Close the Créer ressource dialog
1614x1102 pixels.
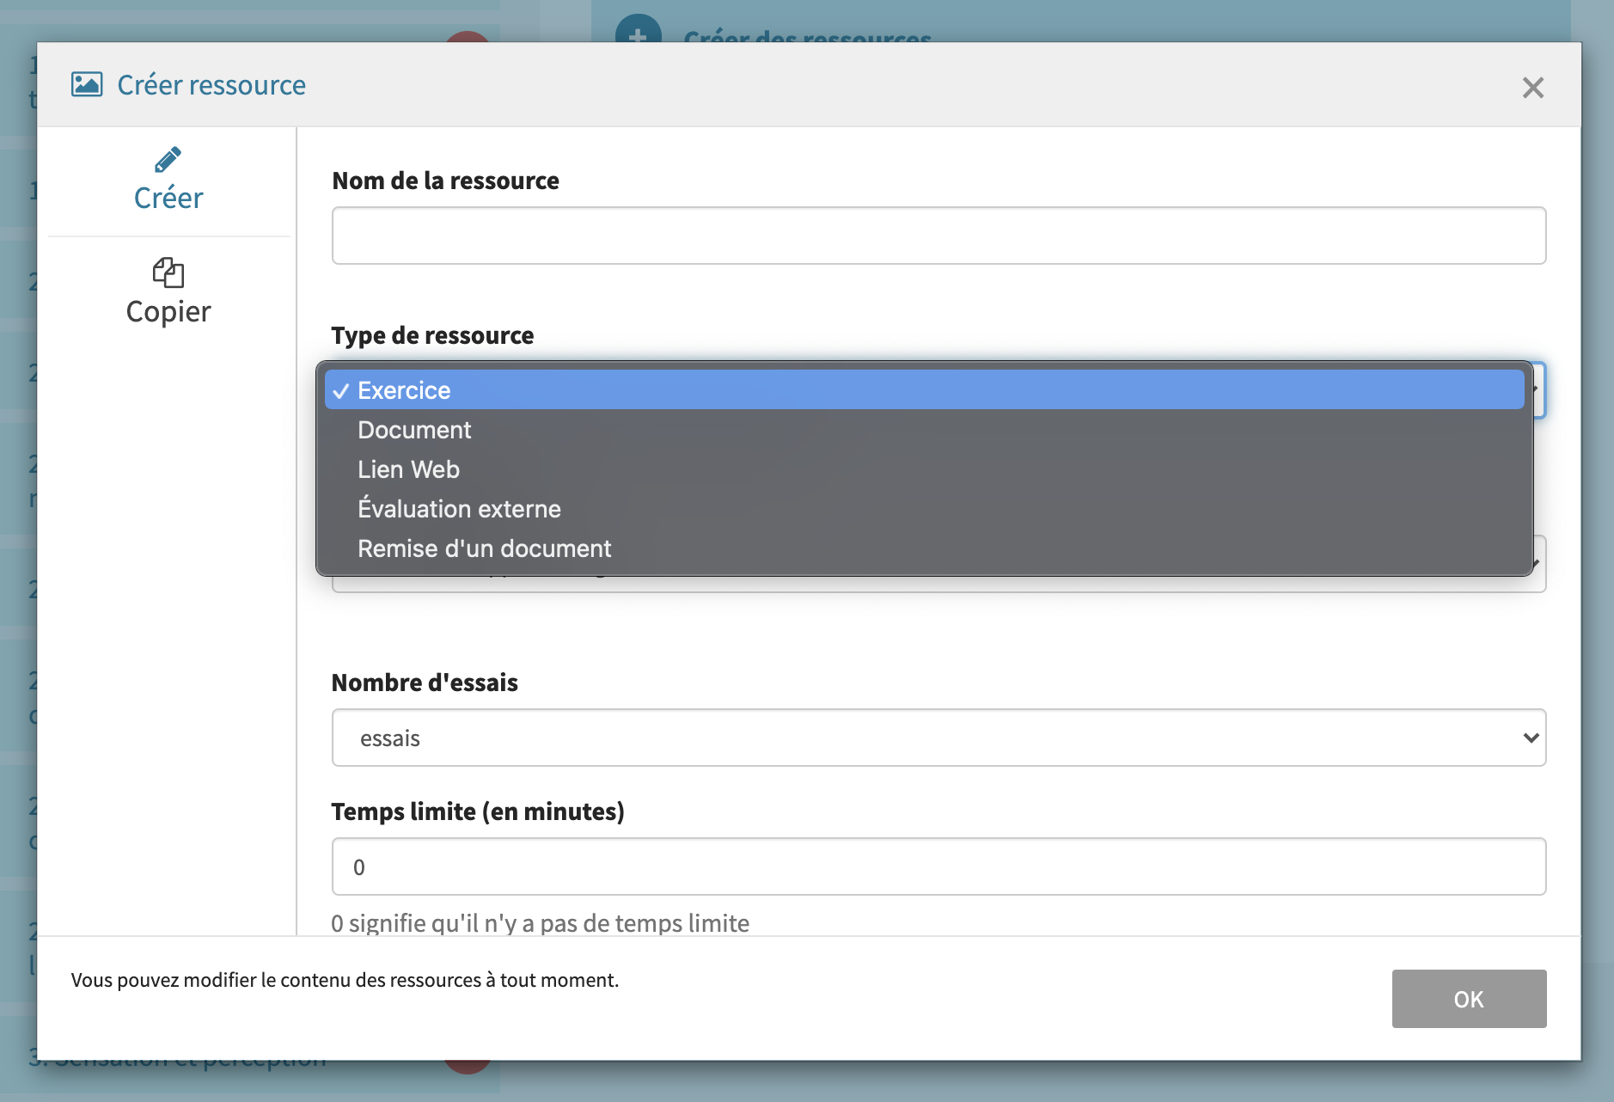coord(1532,88)
